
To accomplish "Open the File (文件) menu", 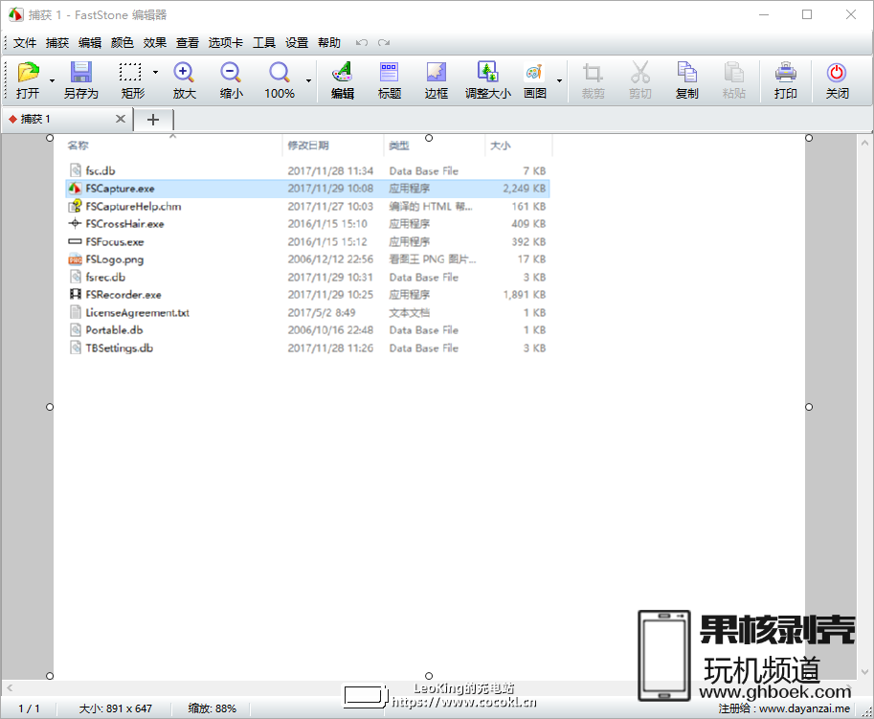I will (x=25, y=43).
